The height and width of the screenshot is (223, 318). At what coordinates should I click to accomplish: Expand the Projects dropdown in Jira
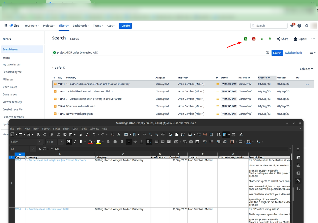[x=49, y=26]
